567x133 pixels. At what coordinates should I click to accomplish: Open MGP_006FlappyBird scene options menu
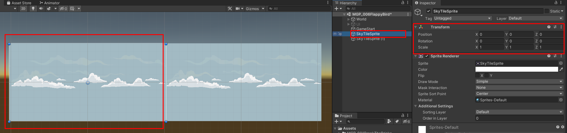pyautogui.click(x=408, y=14)
